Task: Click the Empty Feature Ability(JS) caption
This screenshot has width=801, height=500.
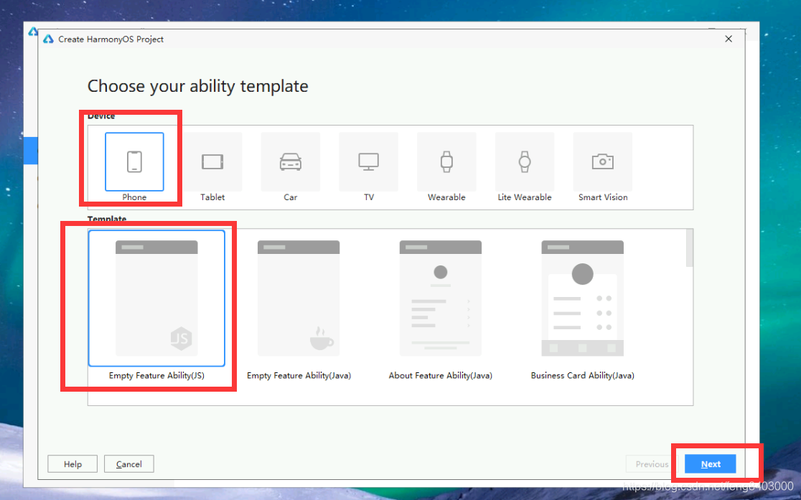Action: tap(156, 375)
